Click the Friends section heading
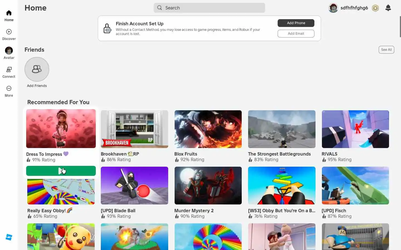 [x=34, y=50]
